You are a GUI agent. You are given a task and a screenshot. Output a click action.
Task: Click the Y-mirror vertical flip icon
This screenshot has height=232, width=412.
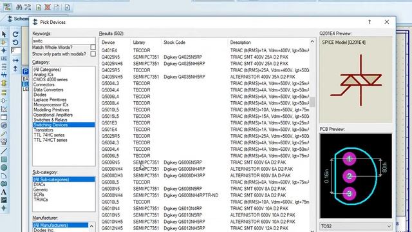[15, 69]
